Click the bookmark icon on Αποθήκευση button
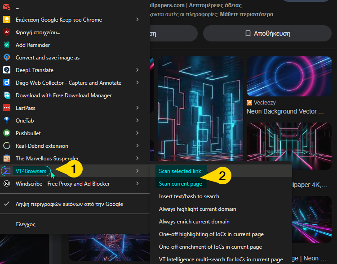337x264 pixels. coord(248,33)
